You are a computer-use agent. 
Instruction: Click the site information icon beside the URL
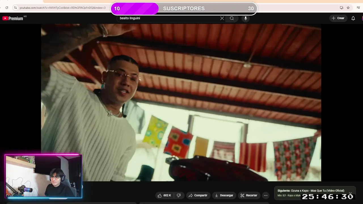(15, 8)
